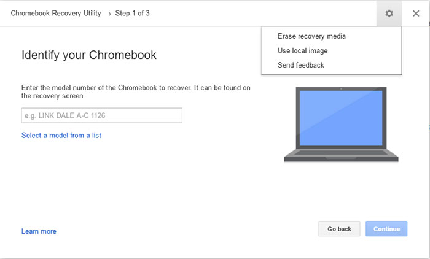Click the blue Continue button
Image resolution: width=430 pixels, height=259 pixels.
click(386, 229)
